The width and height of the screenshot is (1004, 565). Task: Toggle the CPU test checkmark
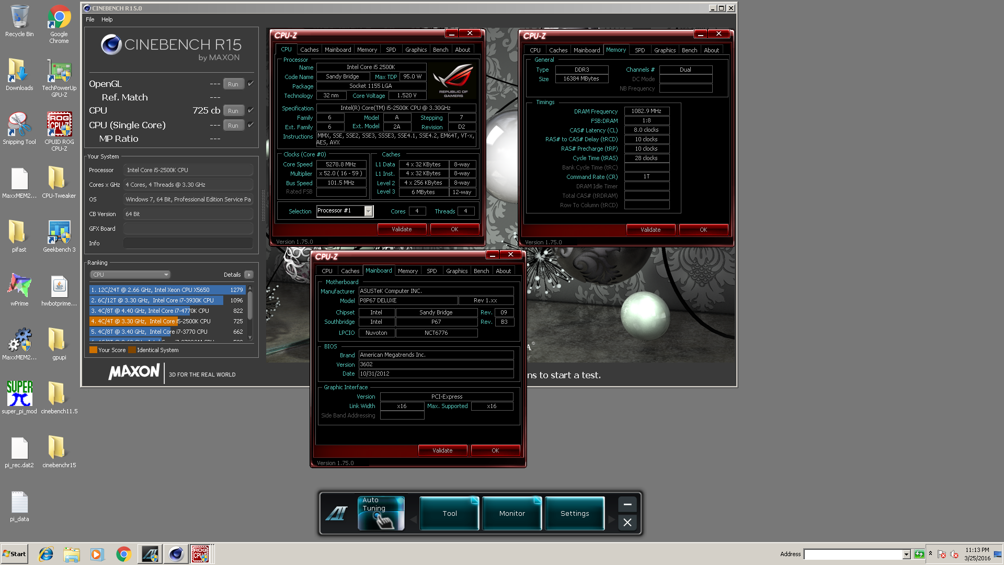[x=250, y=110]
